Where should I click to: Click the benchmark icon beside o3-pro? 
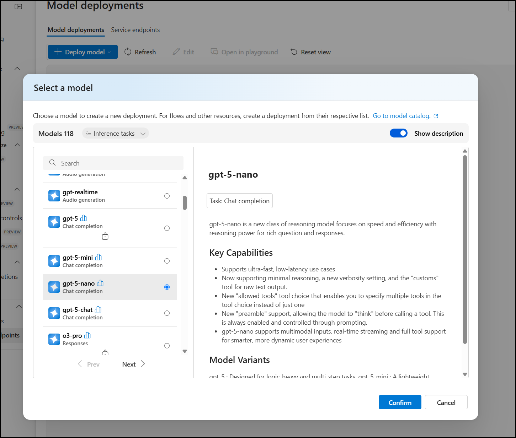[x=87, y=335]
